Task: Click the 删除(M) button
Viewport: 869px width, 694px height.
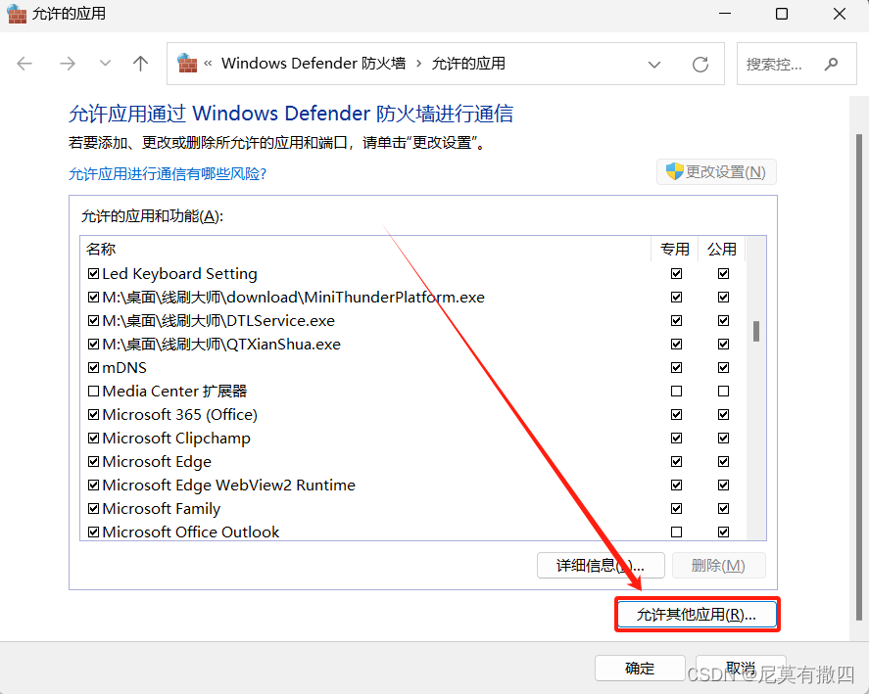Action: tap(719, 565)
